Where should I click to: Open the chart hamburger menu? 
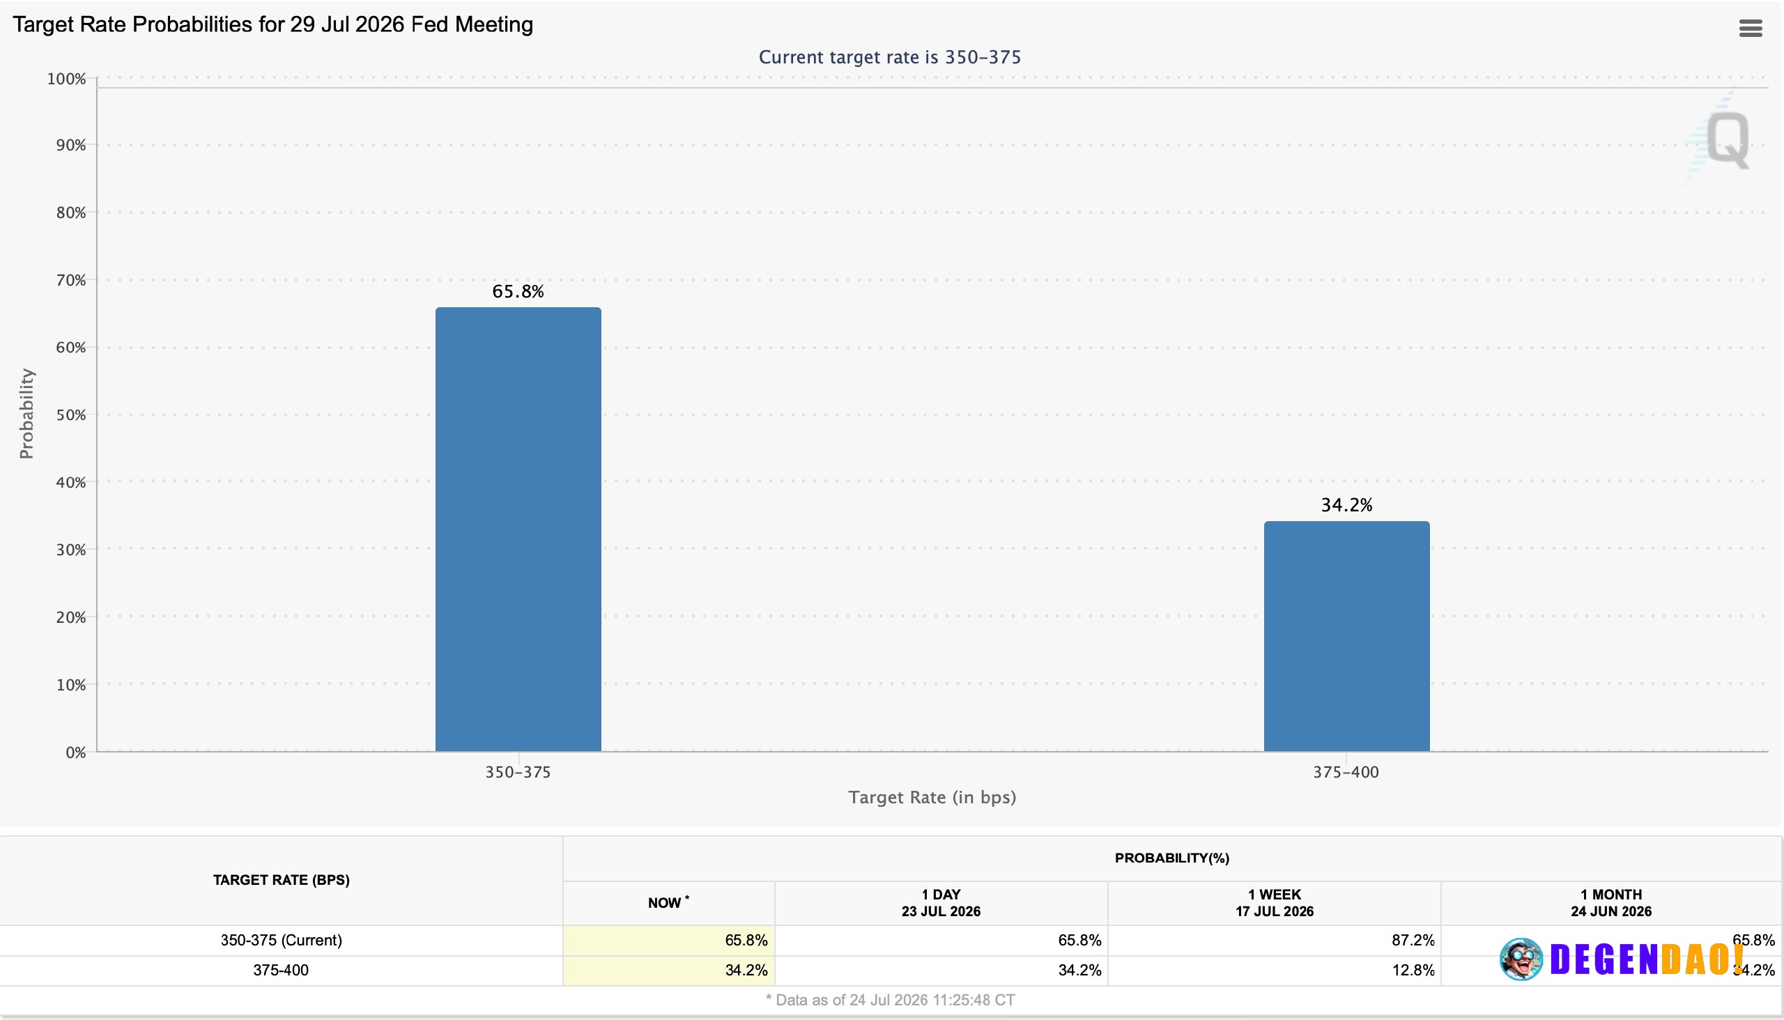point(1750,28)
